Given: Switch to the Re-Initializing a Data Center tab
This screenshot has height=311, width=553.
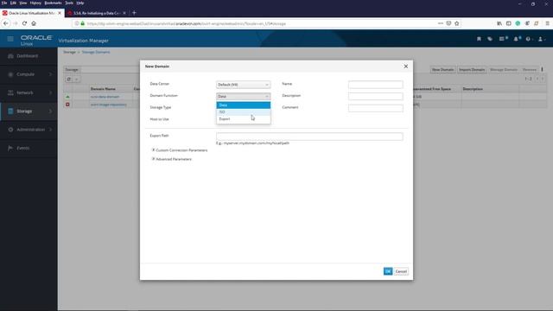Looking at the screenshot, I should (96, 13).
